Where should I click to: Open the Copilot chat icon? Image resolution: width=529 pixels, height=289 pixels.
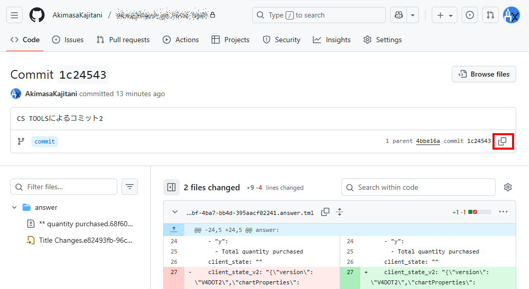pyautogui.click(x=398, y=15)
